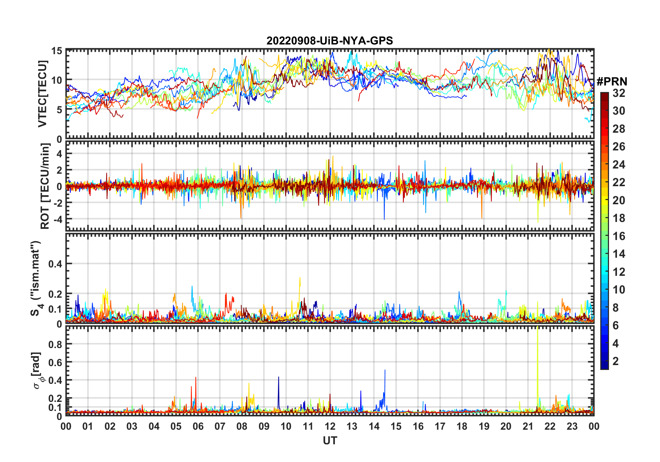The width and height of the screenshot is (660, 462).
Task: Select UT axis tick label 19
Action: point(484,426)
